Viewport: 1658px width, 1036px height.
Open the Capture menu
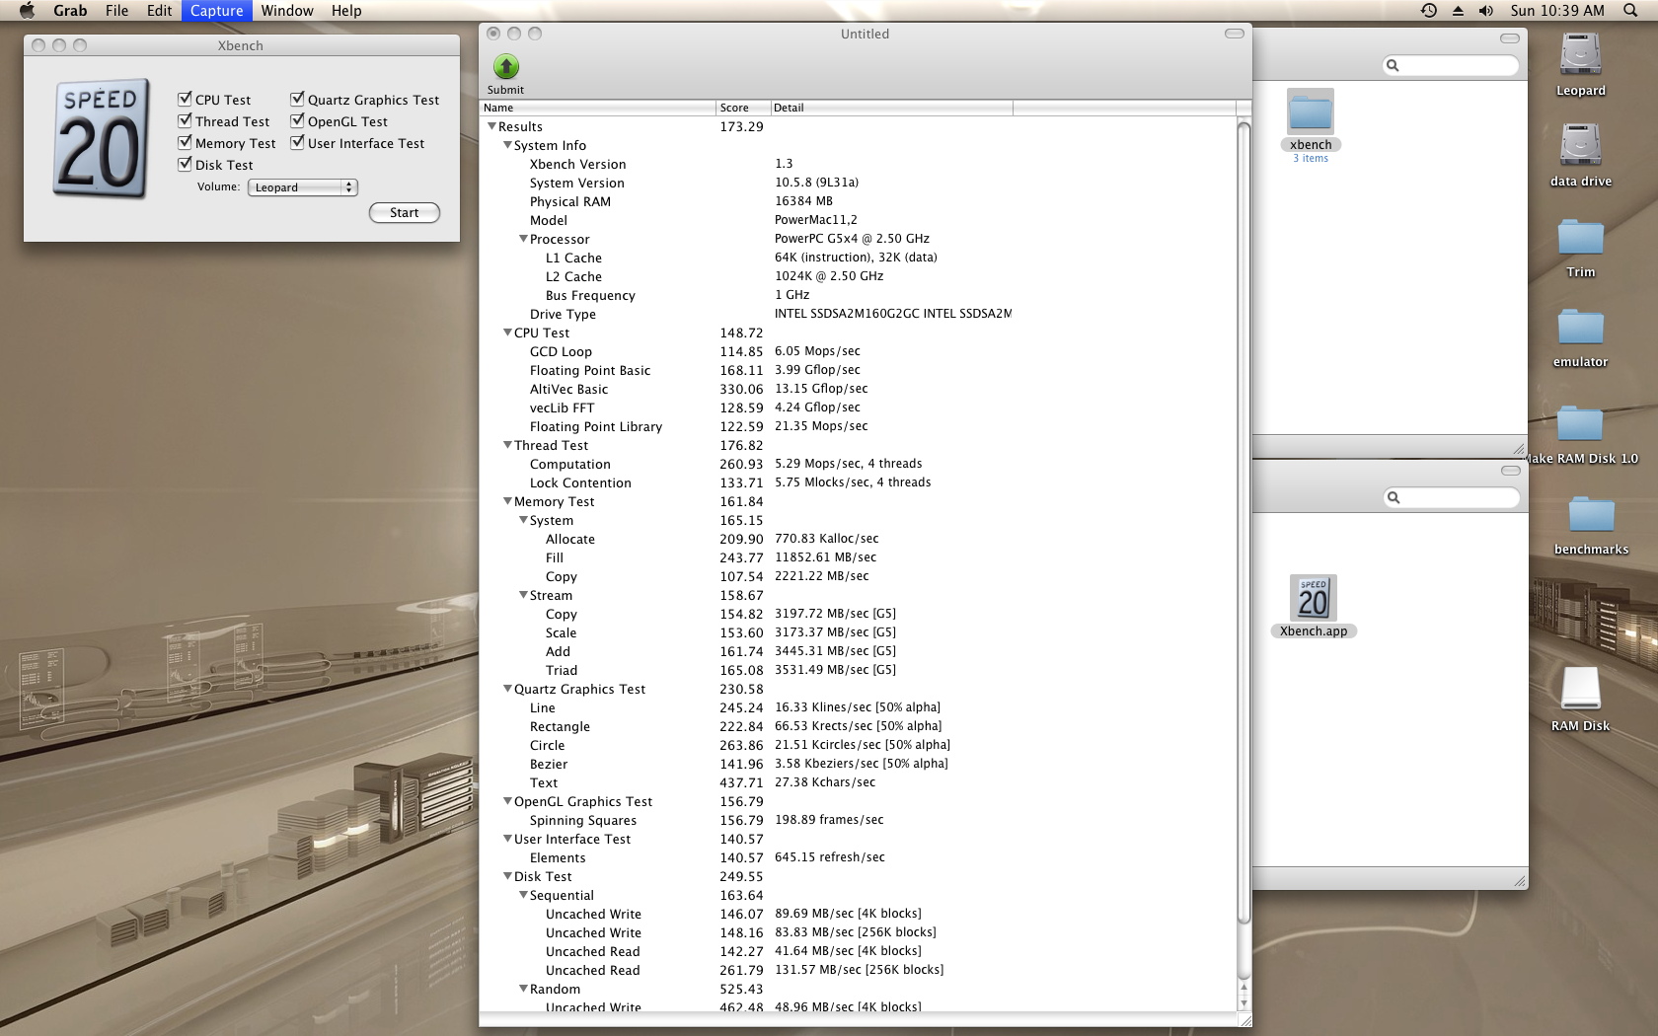216,11
